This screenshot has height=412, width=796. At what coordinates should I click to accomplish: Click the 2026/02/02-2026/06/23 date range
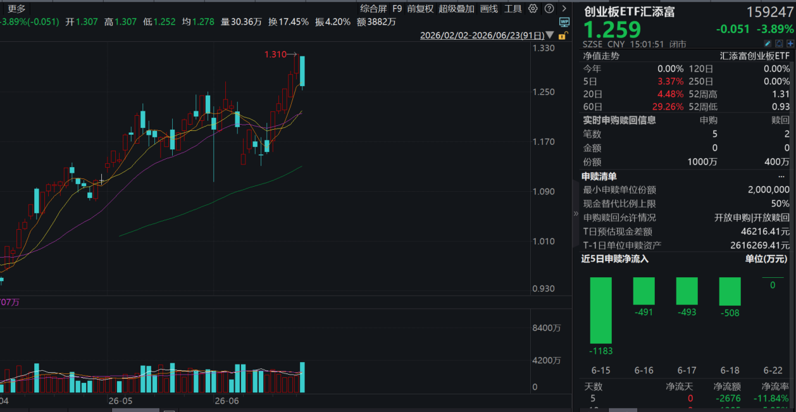point(482,35)
